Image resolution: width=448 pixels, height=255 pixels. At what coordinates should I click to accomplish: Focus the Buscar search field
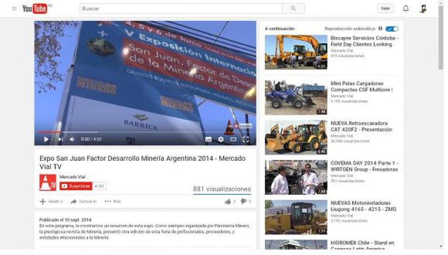pyautogui.click(x=181, y=9)
